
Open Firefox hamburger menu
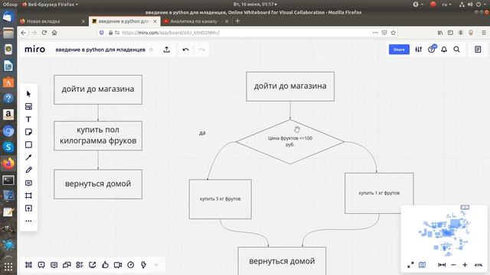coord(484,33)
